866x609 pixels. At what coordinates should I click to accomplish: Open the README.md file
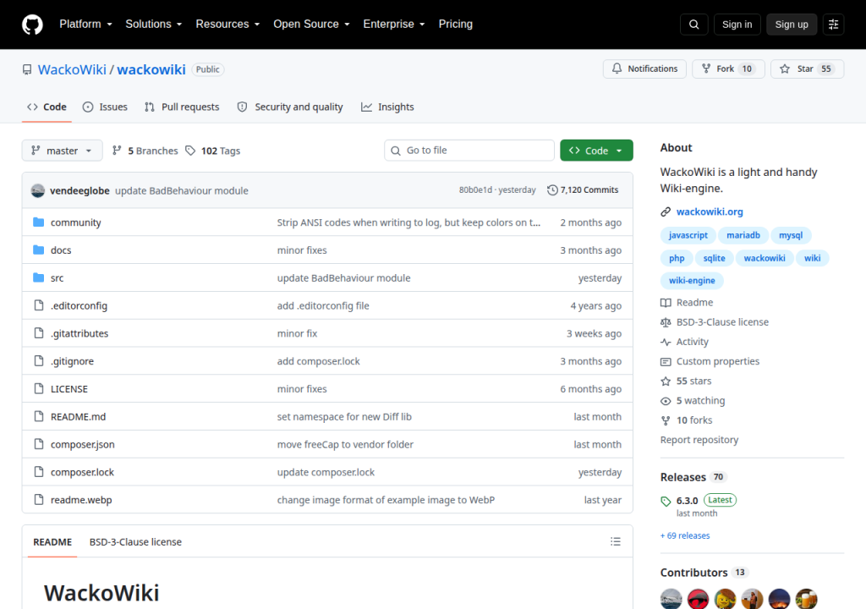pyautogui.click(x=78, y=417)
